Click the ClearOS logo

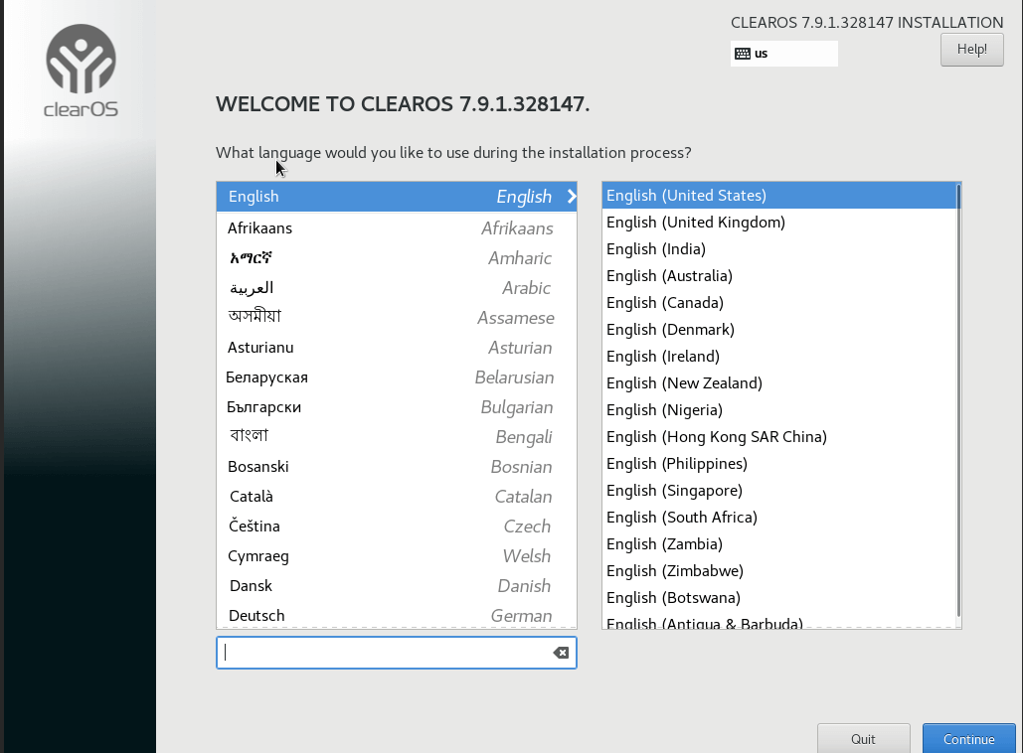click(80, 70)
